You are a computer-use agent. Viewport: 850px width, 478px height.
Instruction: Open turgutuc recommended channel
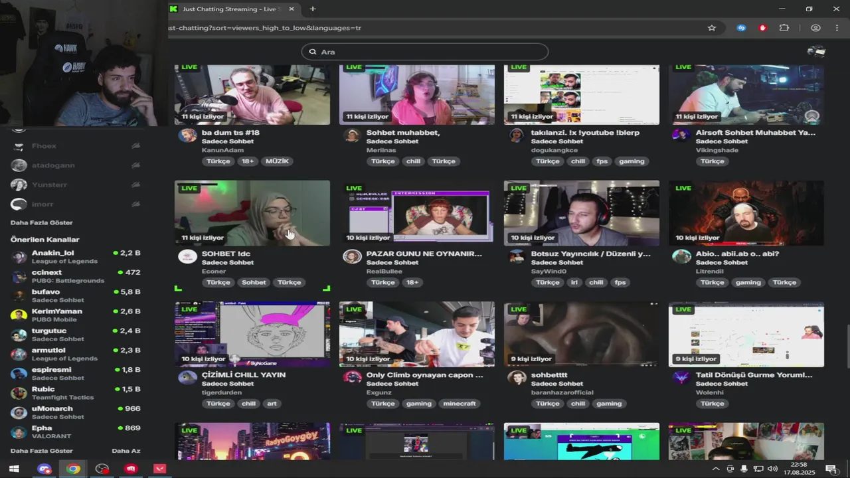(76, 335)
